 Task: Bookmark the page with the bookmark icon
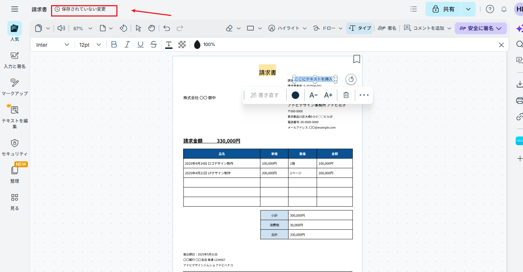tap(357, 59)
